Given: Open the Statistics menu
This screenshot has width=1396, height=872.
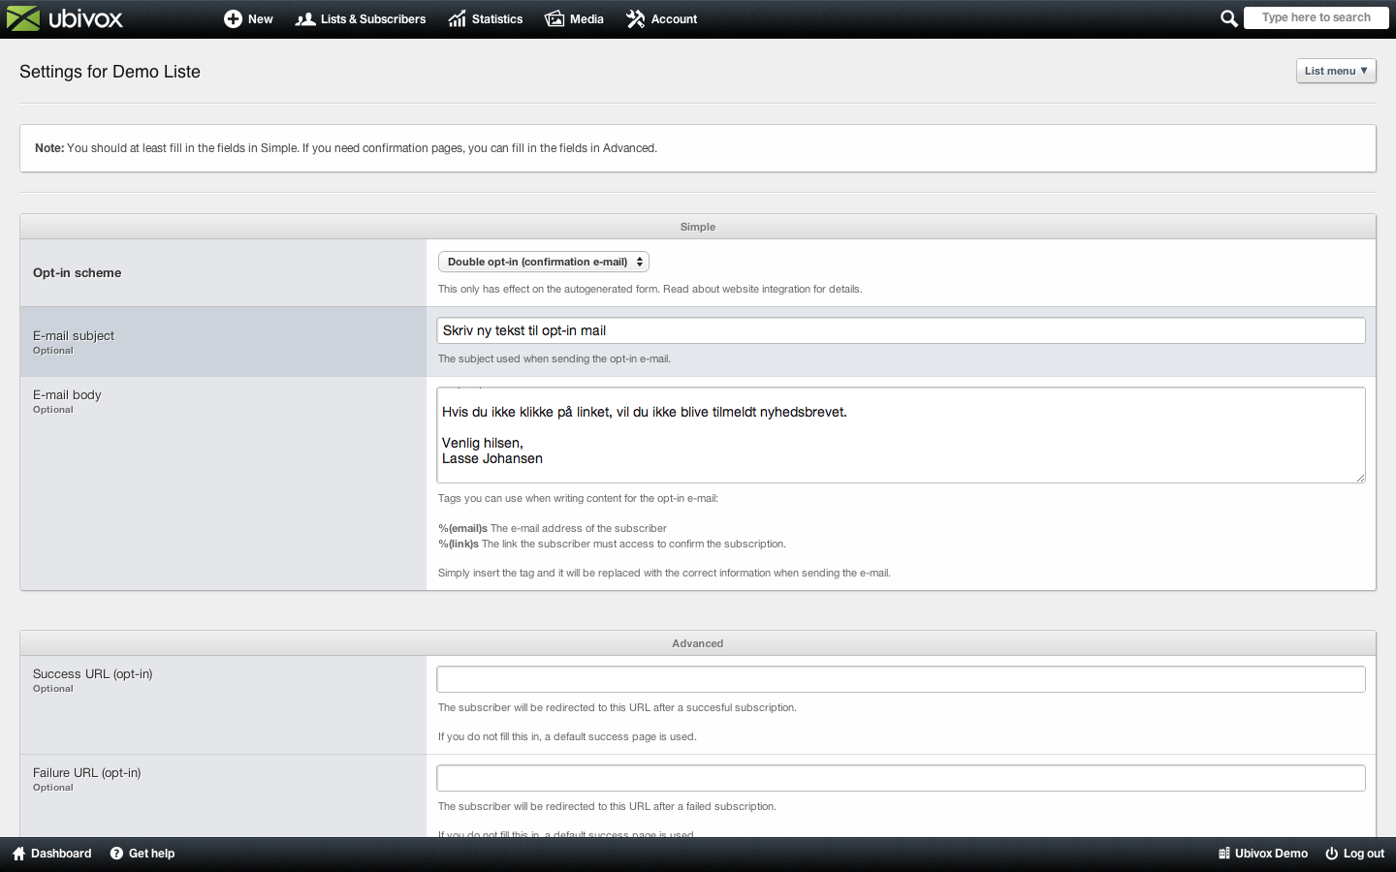Looking at the screenshot, I should [486, 18].
